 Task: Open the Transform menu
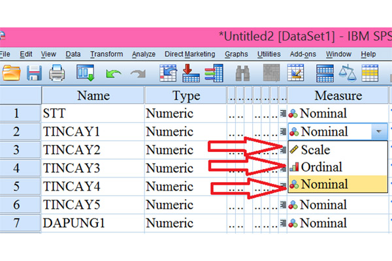click(x=106, y=54)
